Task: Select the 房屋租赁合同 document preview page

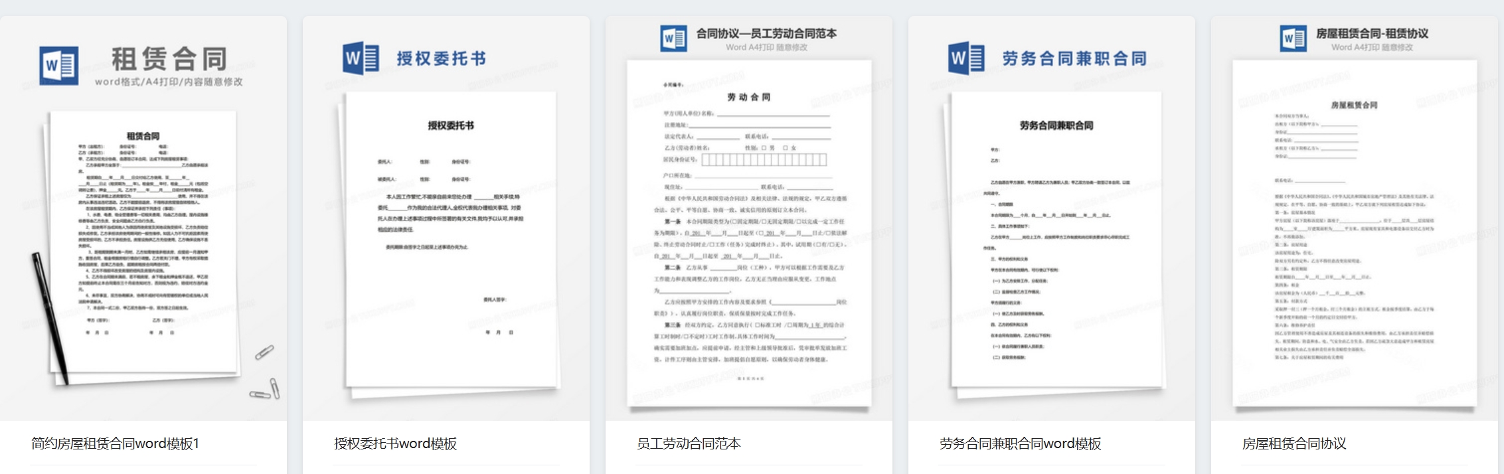Action: coord(1354,232)
